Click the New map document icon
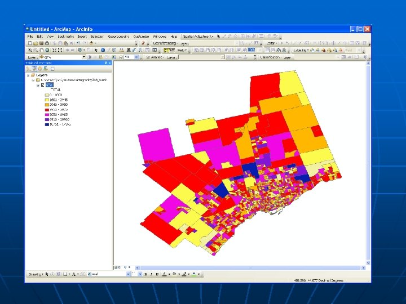This screenshot has height=304, width=406. coord(29,43)
